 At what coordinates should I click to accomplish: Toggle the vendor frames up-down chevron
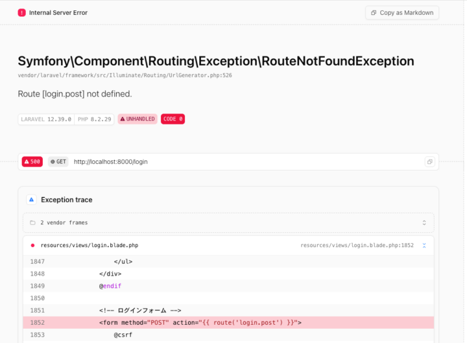coord(424,222)
